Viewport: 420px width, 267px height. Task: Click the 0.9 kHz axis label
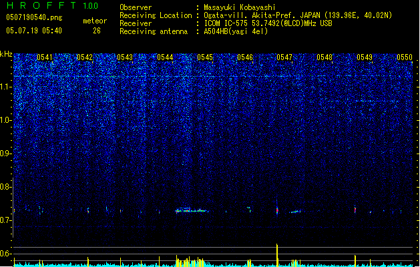tap(6, 154)
